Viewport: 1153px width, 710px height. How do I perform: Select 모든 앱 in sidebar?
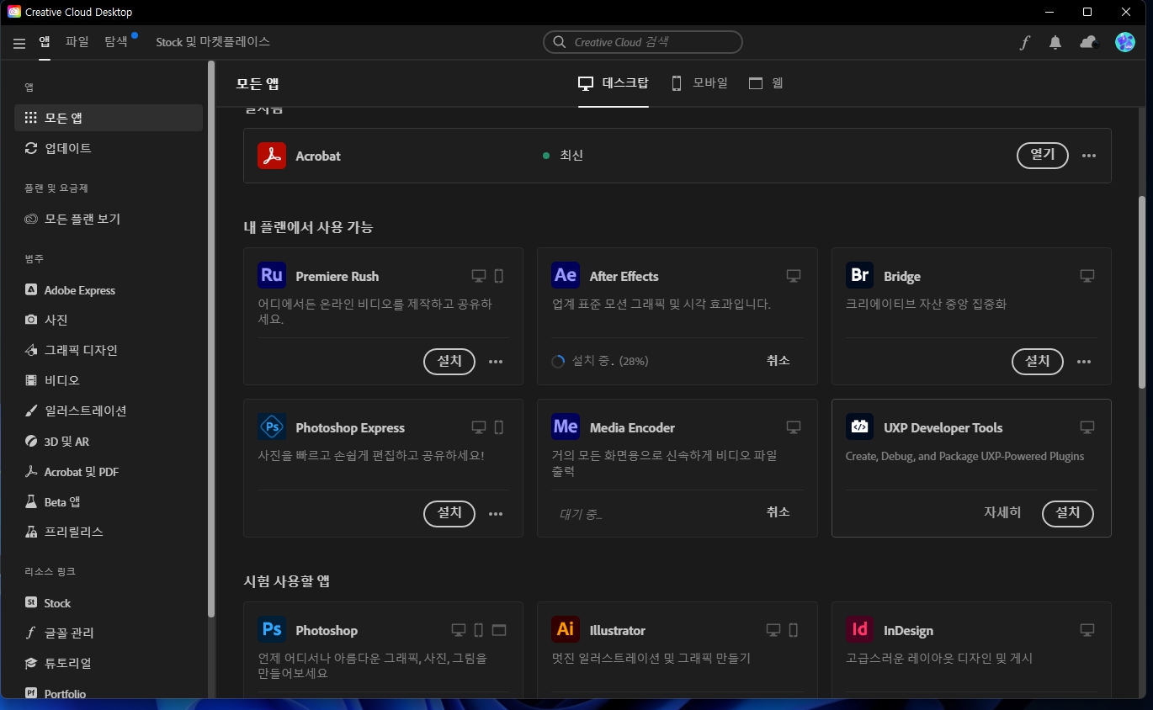109,118
